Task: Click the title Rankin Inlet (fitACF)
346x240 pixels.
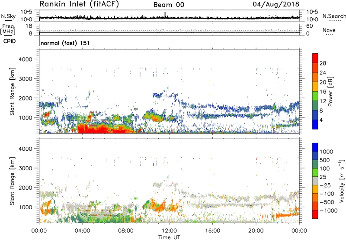Action: pos(79,4)
